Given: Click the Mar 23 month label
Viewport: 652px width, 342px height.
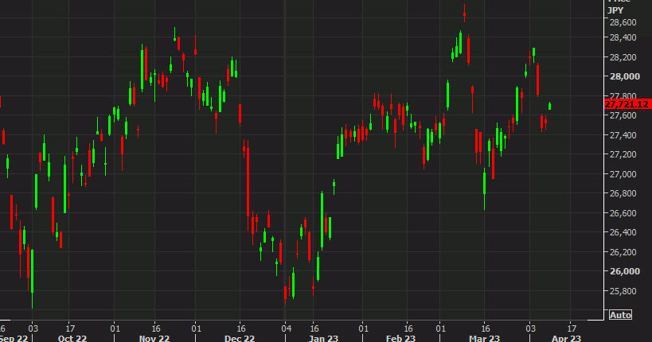Looking at the screenshot, I should (485, 338).
